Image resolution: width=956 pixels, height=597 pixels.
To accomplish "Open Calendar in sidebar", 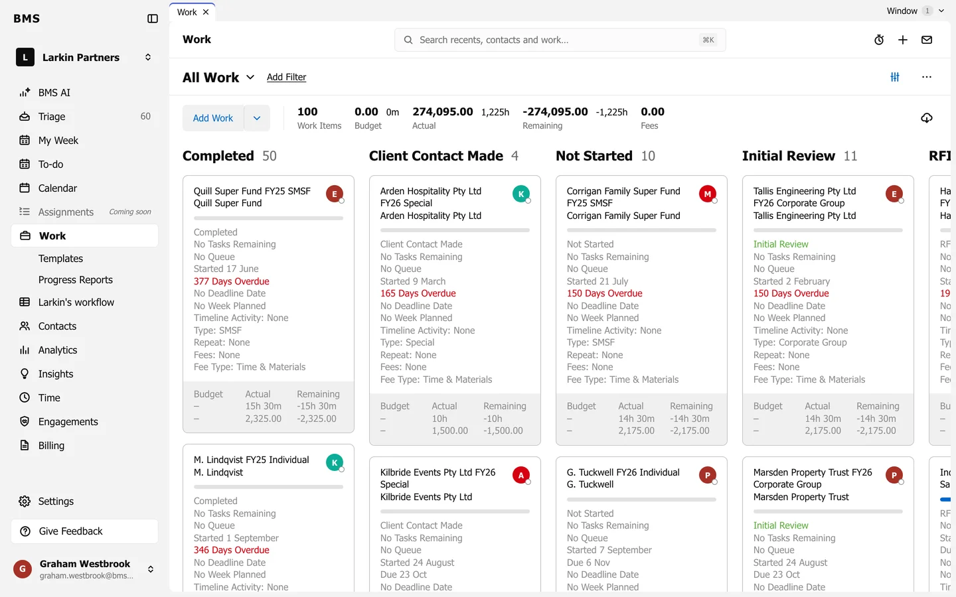I will [x=85, y=188].
